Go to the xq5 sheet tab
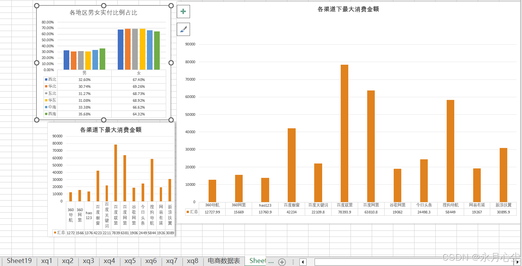This screenshot has height=266, width=522. click(130, 261)
